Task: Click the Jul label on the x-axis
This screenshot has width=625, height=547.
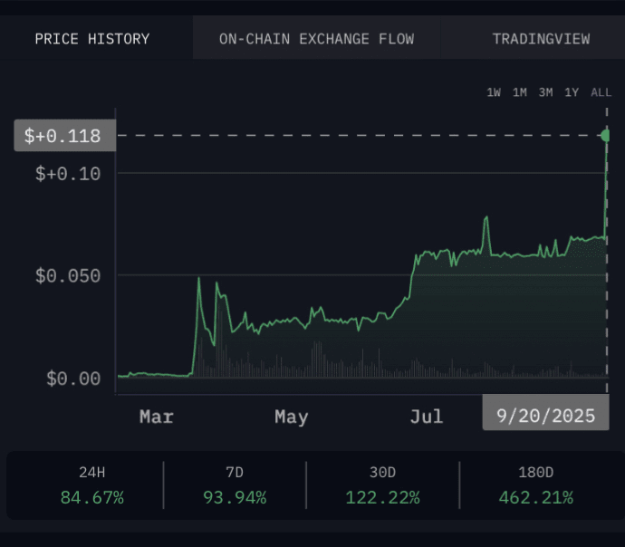Action: [x=426, y=417]
